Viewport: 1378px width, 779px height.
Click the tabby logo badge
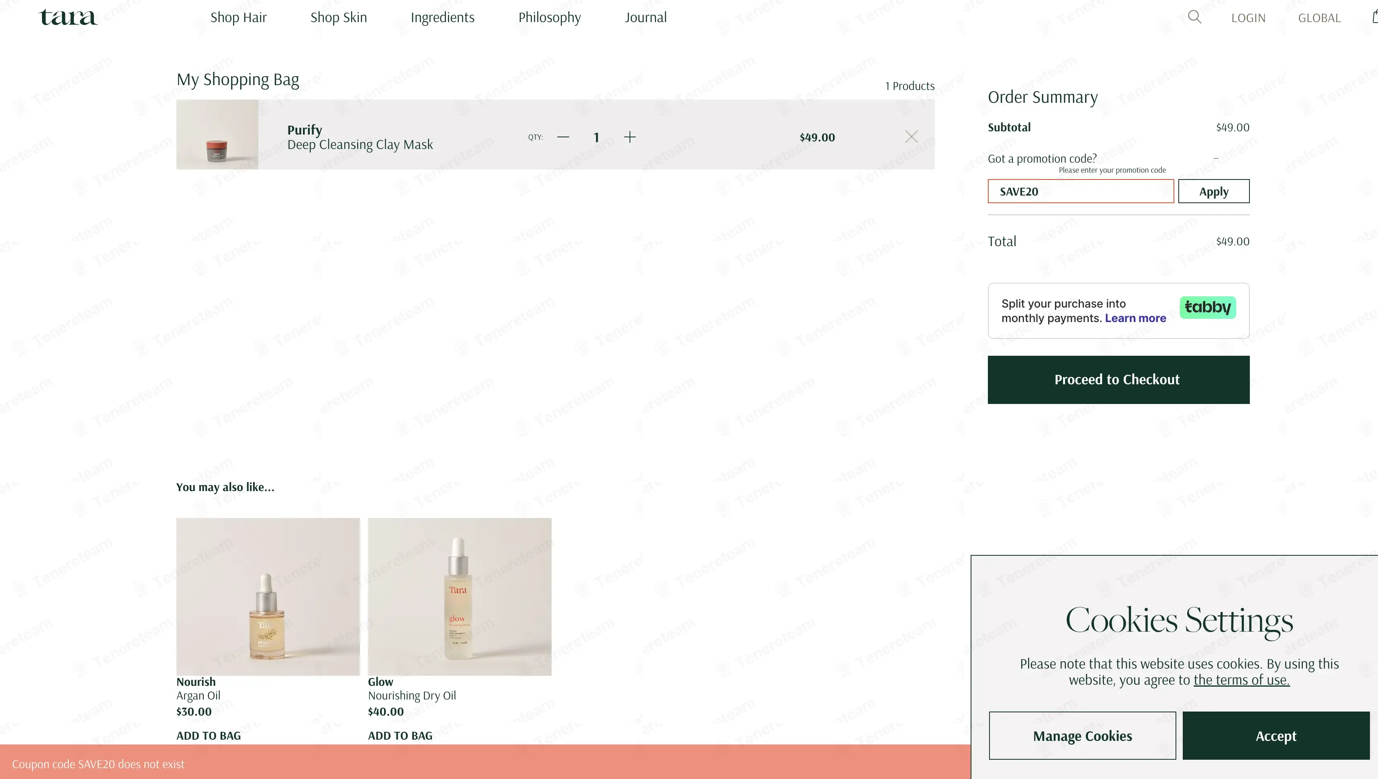tap(1208, 307)
